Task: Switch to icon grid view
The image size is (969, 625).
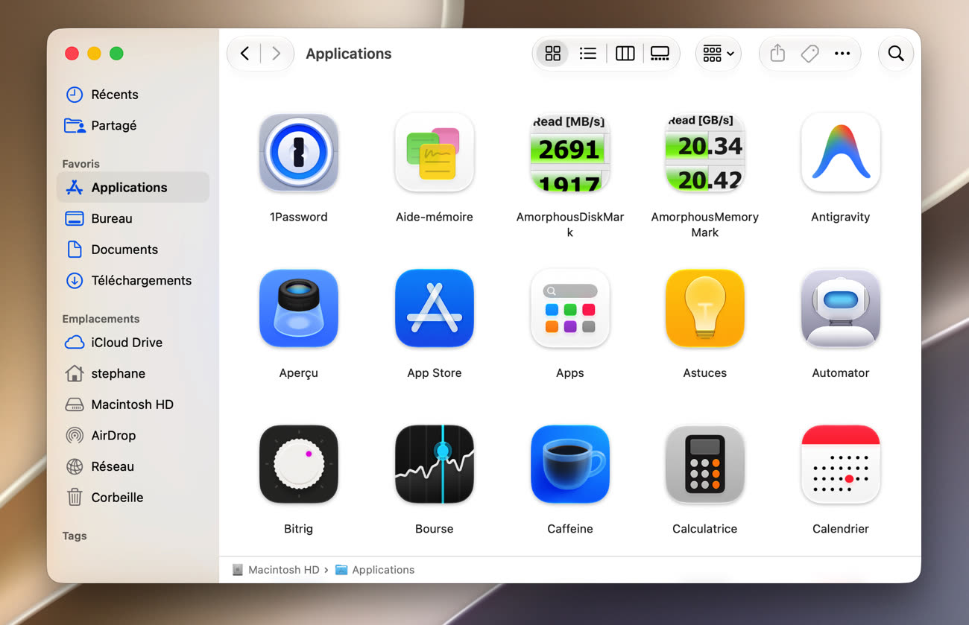Action: click(x=552, y=54)
